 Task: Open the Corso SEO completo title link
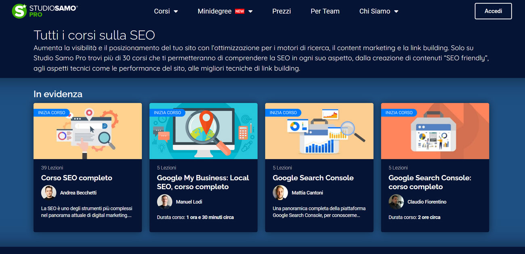click(x=77, y=178)
